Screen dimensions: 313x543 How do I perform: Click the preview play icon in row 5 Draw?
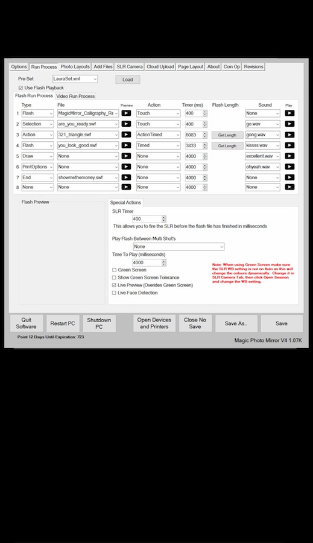point(127,156)
